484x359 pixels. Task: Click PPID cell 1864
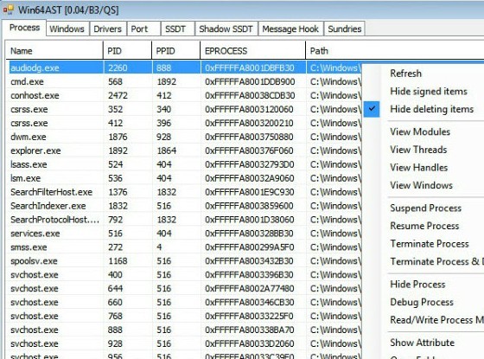(167, 151)
